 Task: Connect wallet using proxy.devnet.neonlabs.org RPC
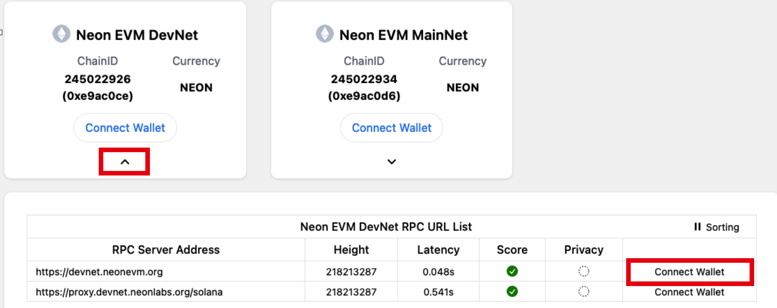[689, 292]
